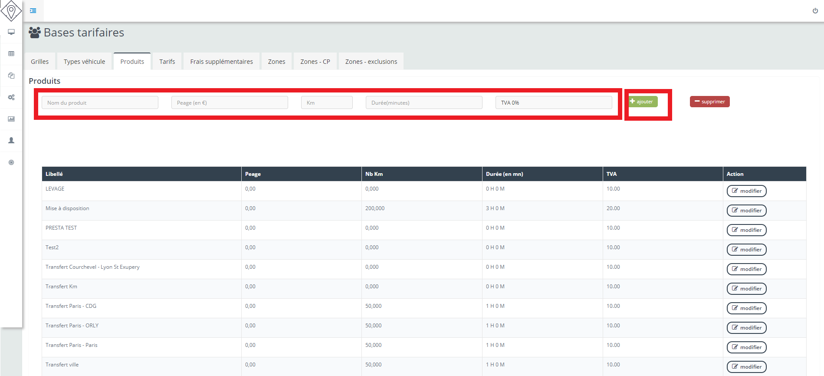Click the user profile sidebar icon
This screenshot has height=376, width=824.
pyautogui.click(x=11, y=141)
